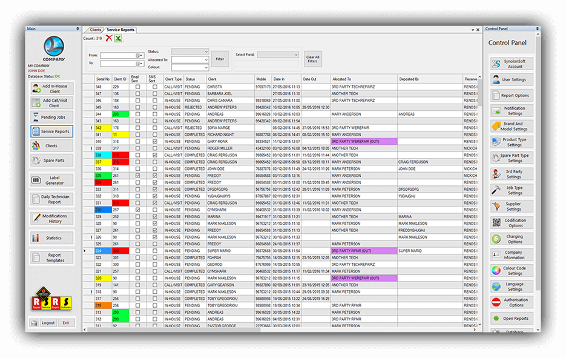The image size is (566, 358).
Task: Tick the SMS Sent checkbox for FREDDY
Action: coord(154,244)
